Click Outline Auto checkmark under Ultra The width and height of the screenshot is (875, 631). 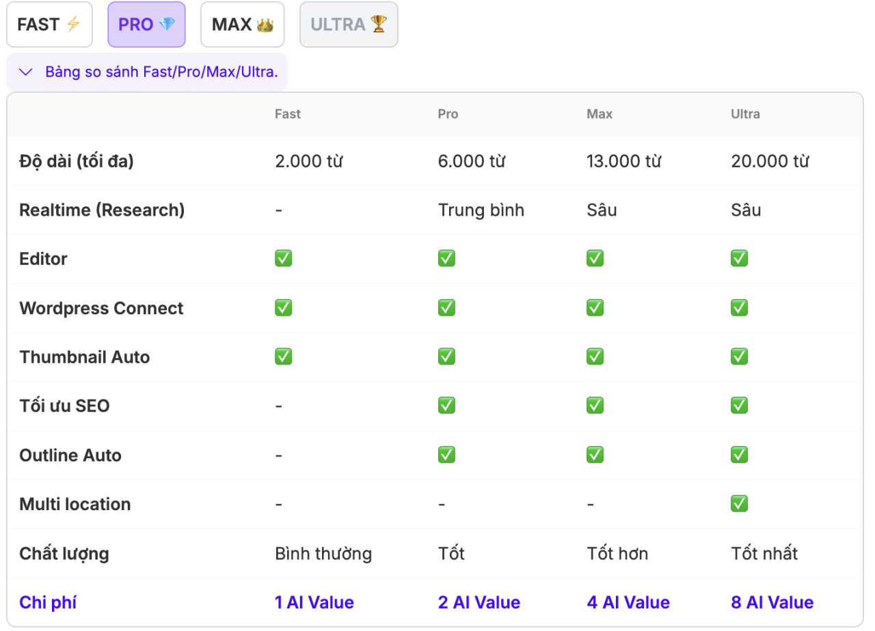pos(739,455)
